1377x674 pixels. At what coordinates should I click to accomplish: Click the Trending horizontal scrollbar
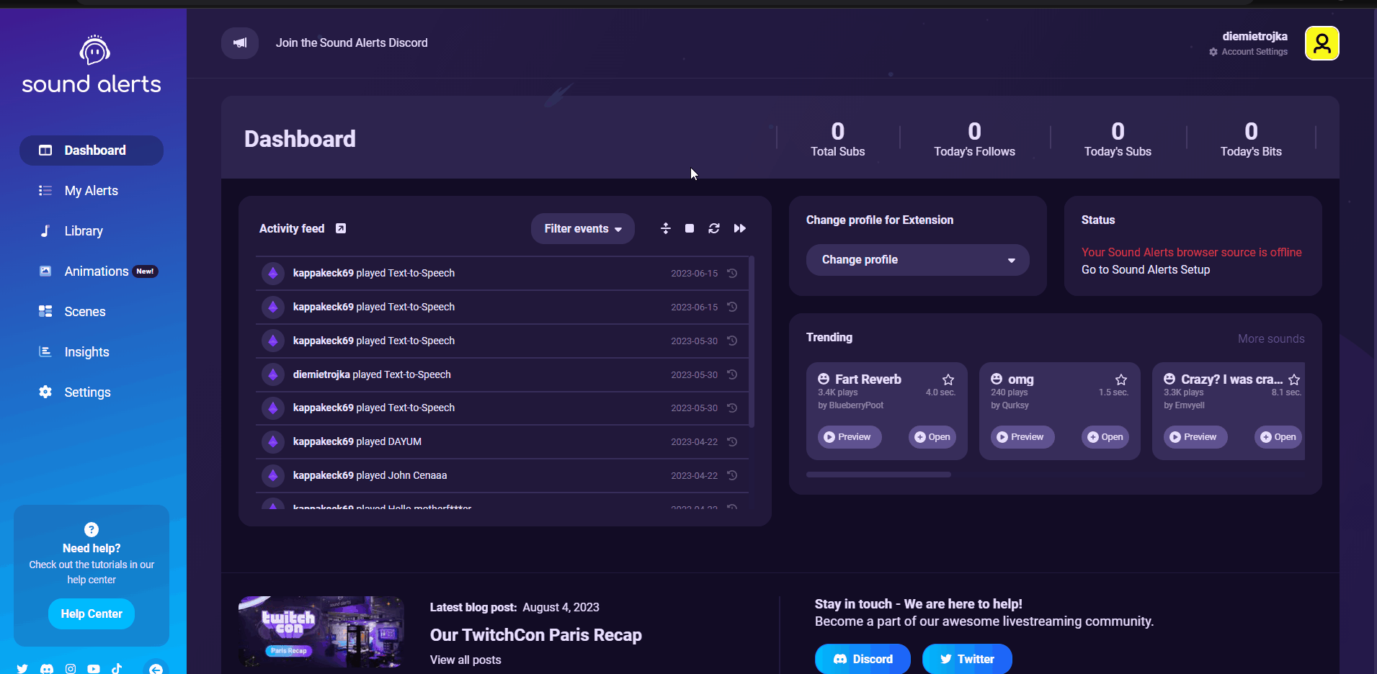coord(878,475)
